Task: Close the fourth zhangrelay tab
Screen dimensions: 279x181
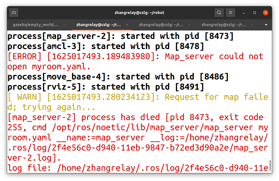Action: 252,25
